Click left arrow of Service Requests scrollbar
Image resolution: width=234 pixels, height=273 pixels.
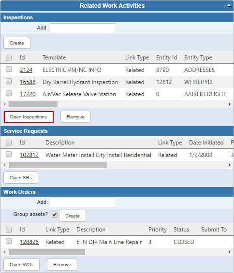point(4,165)
